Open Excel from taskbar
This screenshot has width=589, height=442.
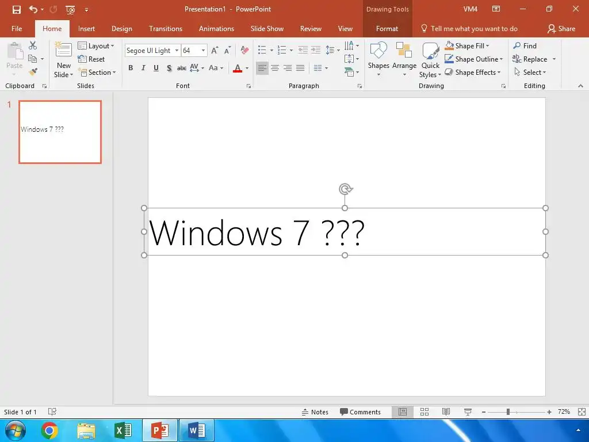pos(123,430)
